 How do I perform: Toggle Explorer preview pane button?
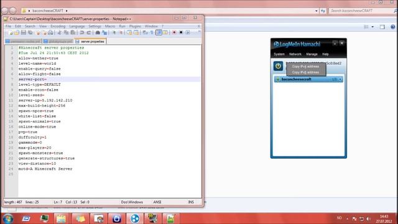click(x=382, y=27)
